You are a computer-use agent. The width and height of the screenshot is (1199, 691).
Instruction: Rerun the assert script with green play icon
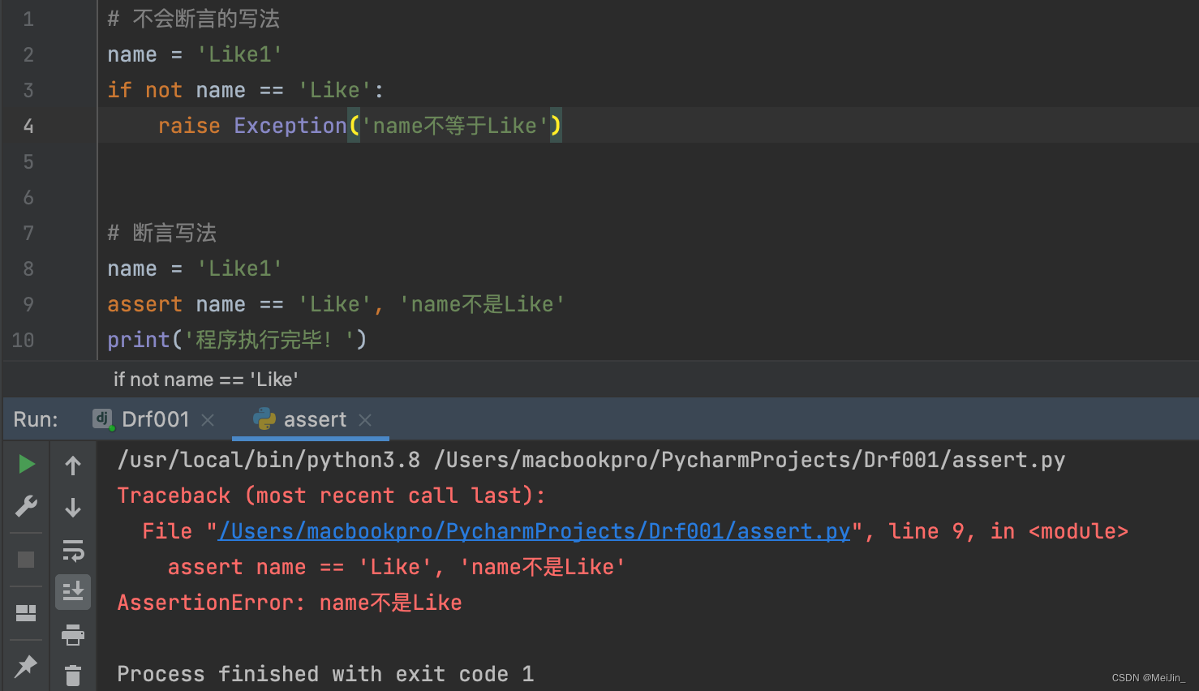coord(27,464)
